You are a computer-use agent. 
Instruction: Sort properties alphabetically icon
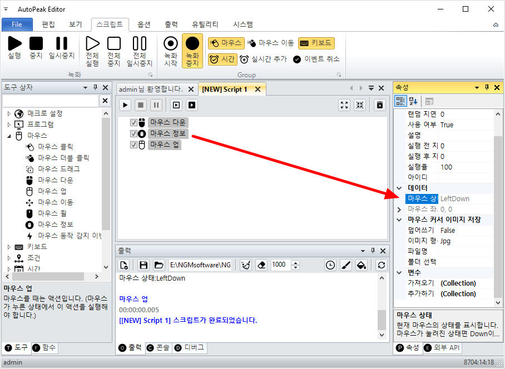click(x=413, y=101)
